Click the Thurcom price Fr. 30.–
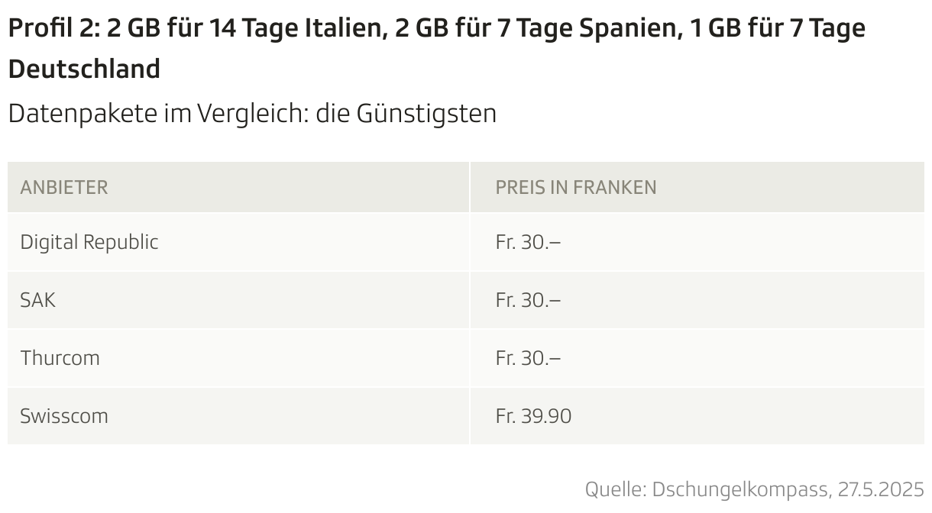 point(528,358)
